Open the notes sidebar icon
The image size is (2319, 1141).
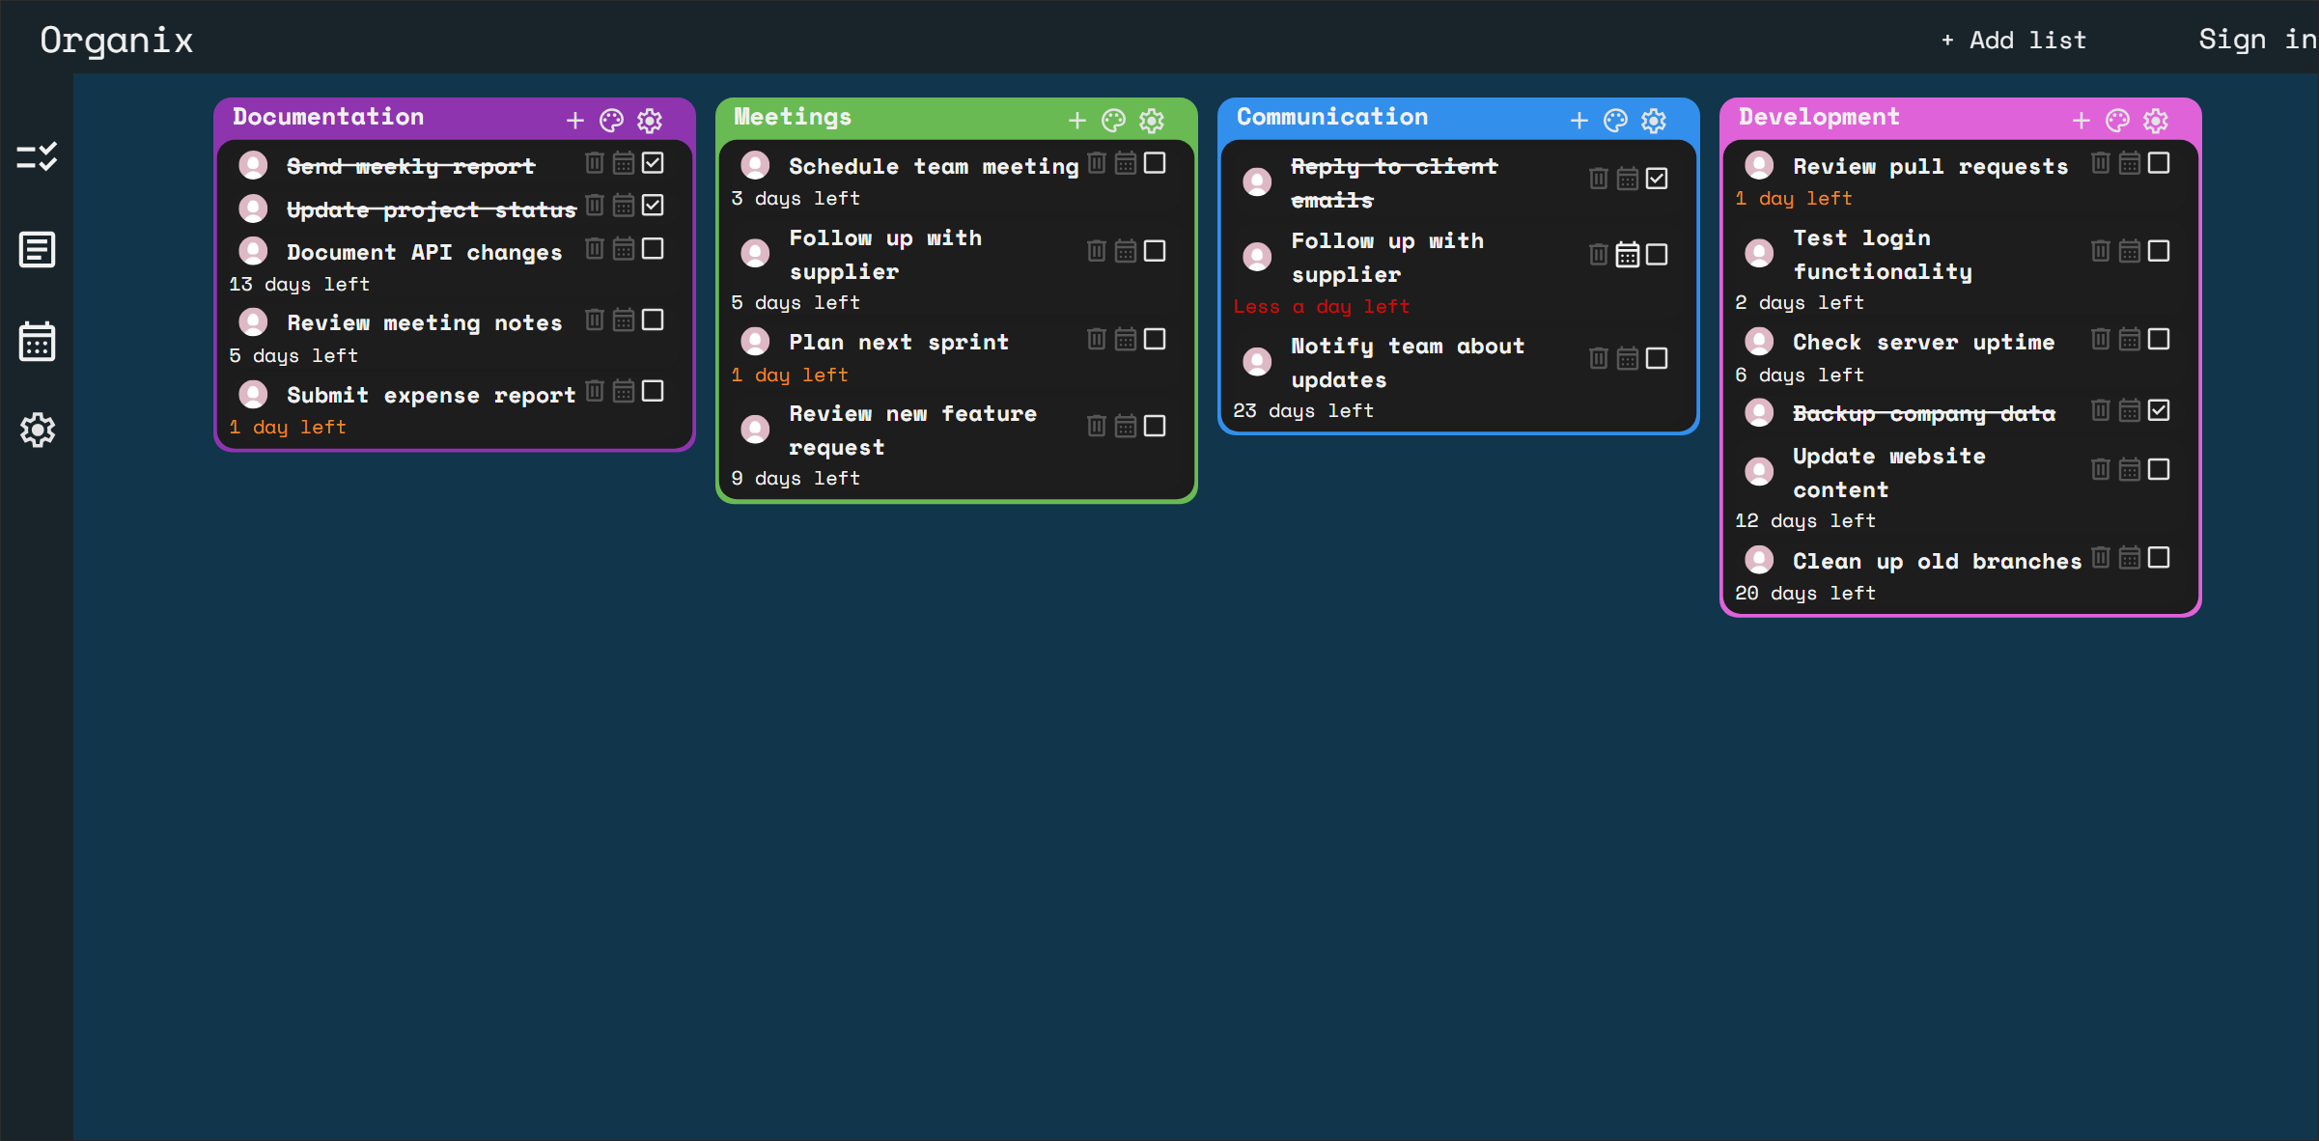click(37, 250)
